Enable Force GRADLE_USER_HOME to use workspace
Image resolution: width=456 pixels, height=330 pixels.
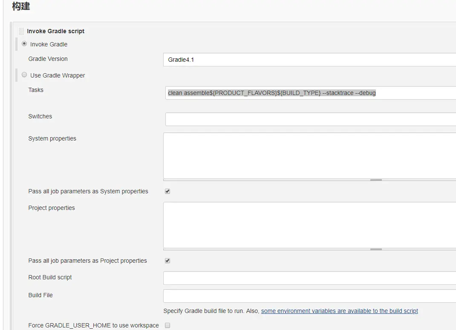click(x=167, y=325)
